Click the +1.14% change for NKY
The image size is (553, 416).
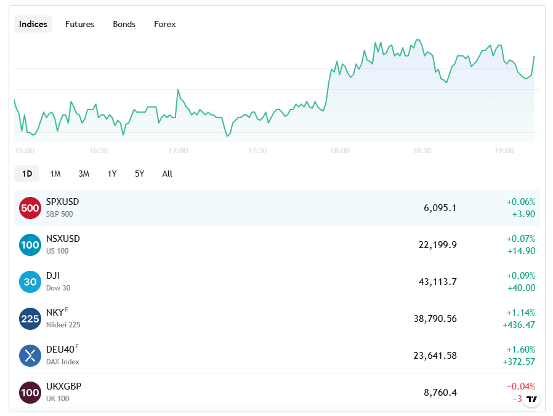pos(521,313)
